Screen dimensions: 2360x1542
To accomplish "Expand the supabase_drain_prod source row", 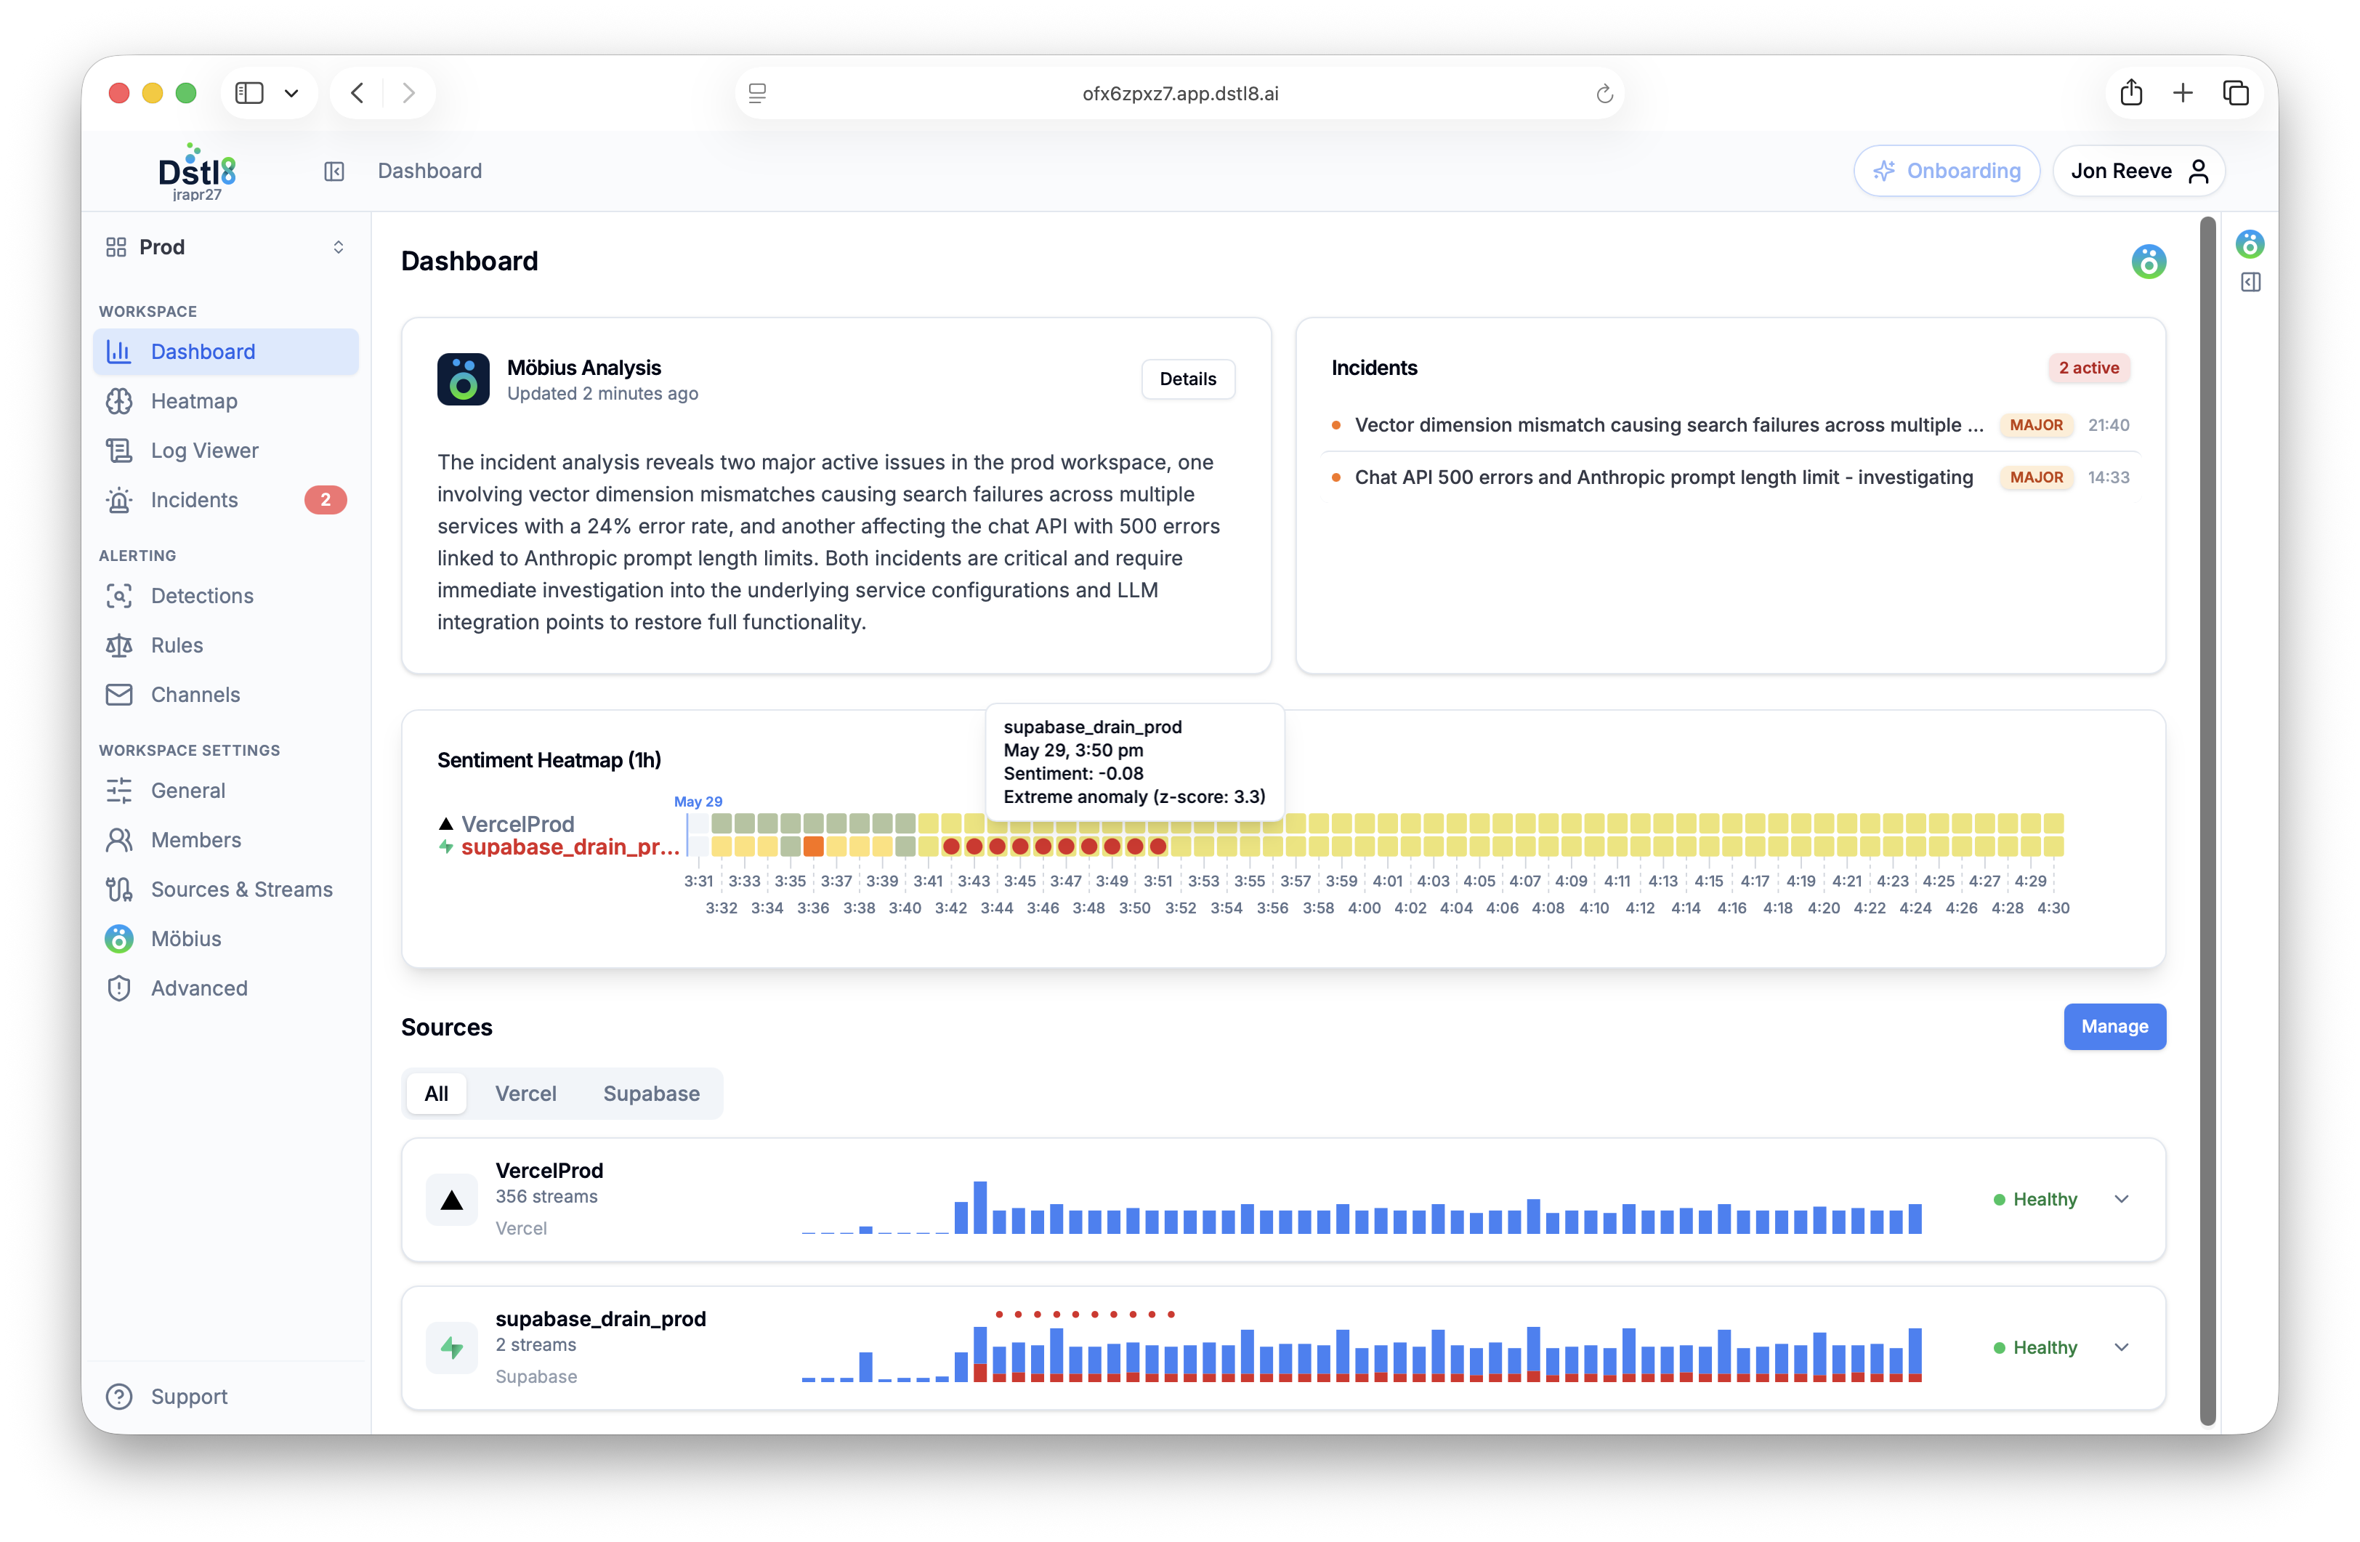I will [x=2122, y=1347].
